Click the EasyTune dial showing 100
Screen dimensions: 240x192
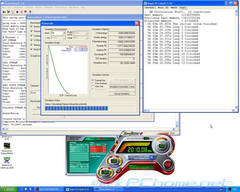[114, 161]
